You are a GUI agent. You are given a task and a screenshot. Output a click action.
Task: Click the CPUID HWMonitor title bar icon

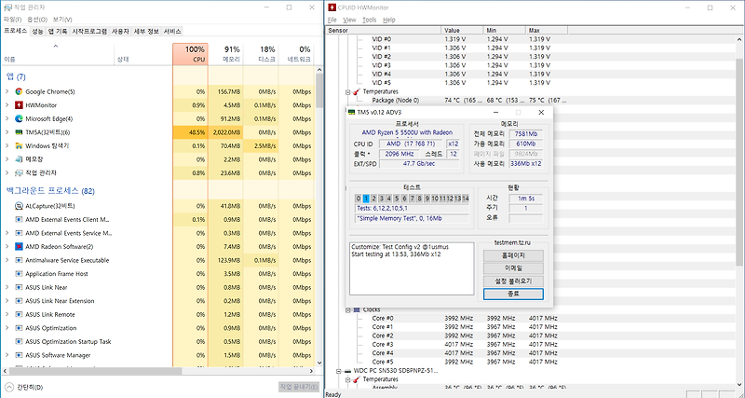tap(332, 7)
